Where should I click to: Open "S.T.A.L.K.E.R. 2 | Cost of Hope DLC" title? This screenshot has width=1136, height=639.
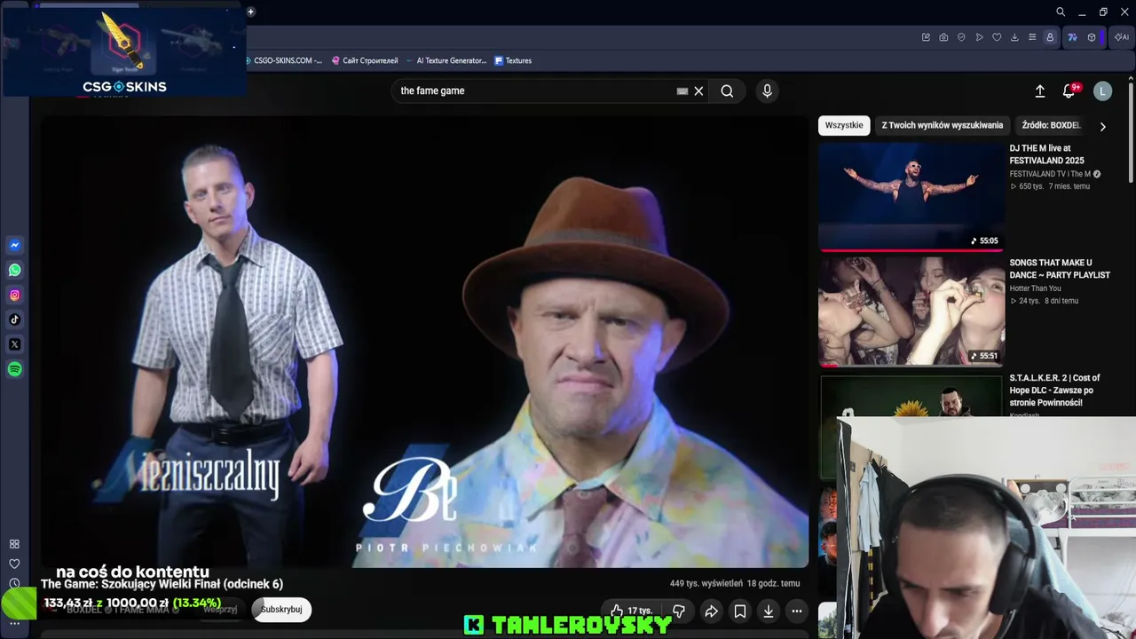point(1054,390)
